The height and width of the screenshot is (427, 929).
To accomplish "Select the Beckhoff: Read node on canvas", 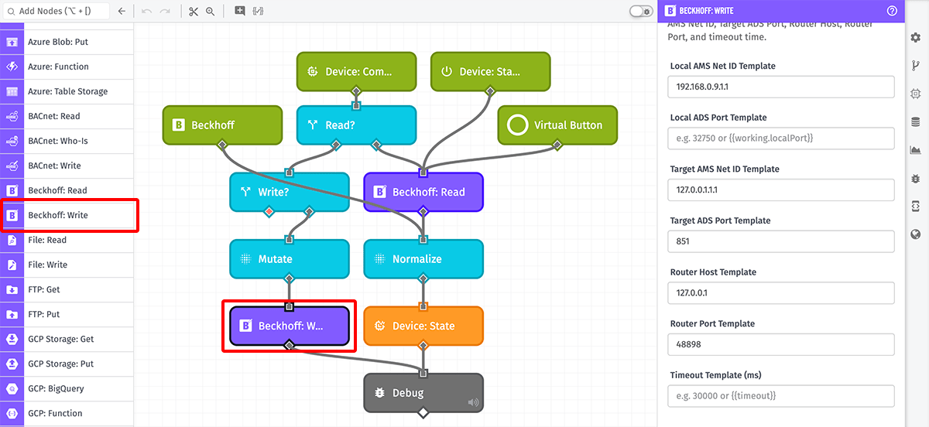I will click(423, 192).
